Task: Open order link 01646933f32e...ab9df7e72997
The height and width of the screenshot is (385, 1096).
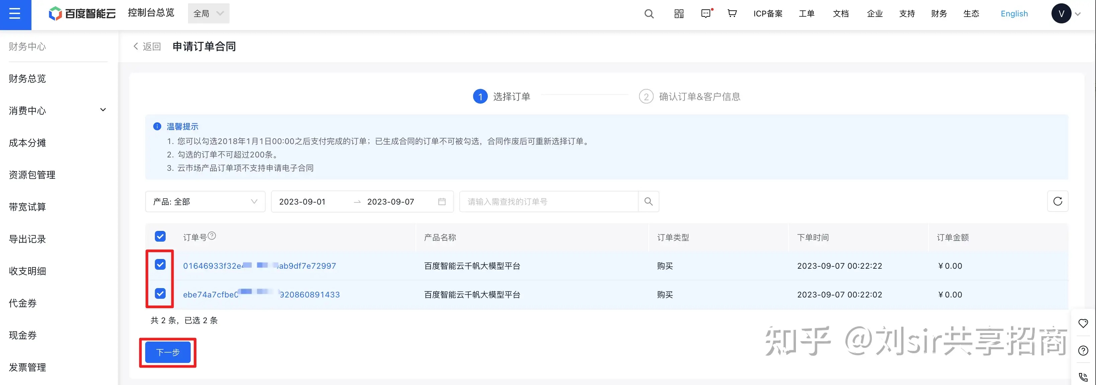Action: [x=260, y=266]
